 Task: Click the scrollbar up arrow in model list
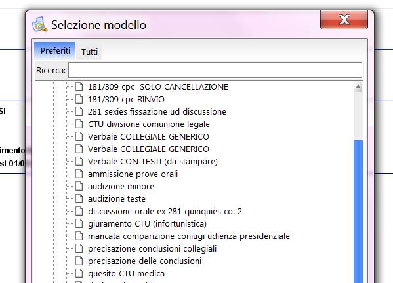tap(358, 87)
